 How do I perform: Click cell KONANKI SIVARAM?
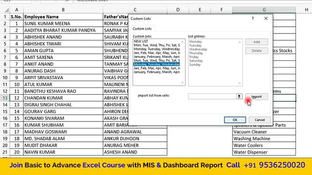(x=63, y=118)
